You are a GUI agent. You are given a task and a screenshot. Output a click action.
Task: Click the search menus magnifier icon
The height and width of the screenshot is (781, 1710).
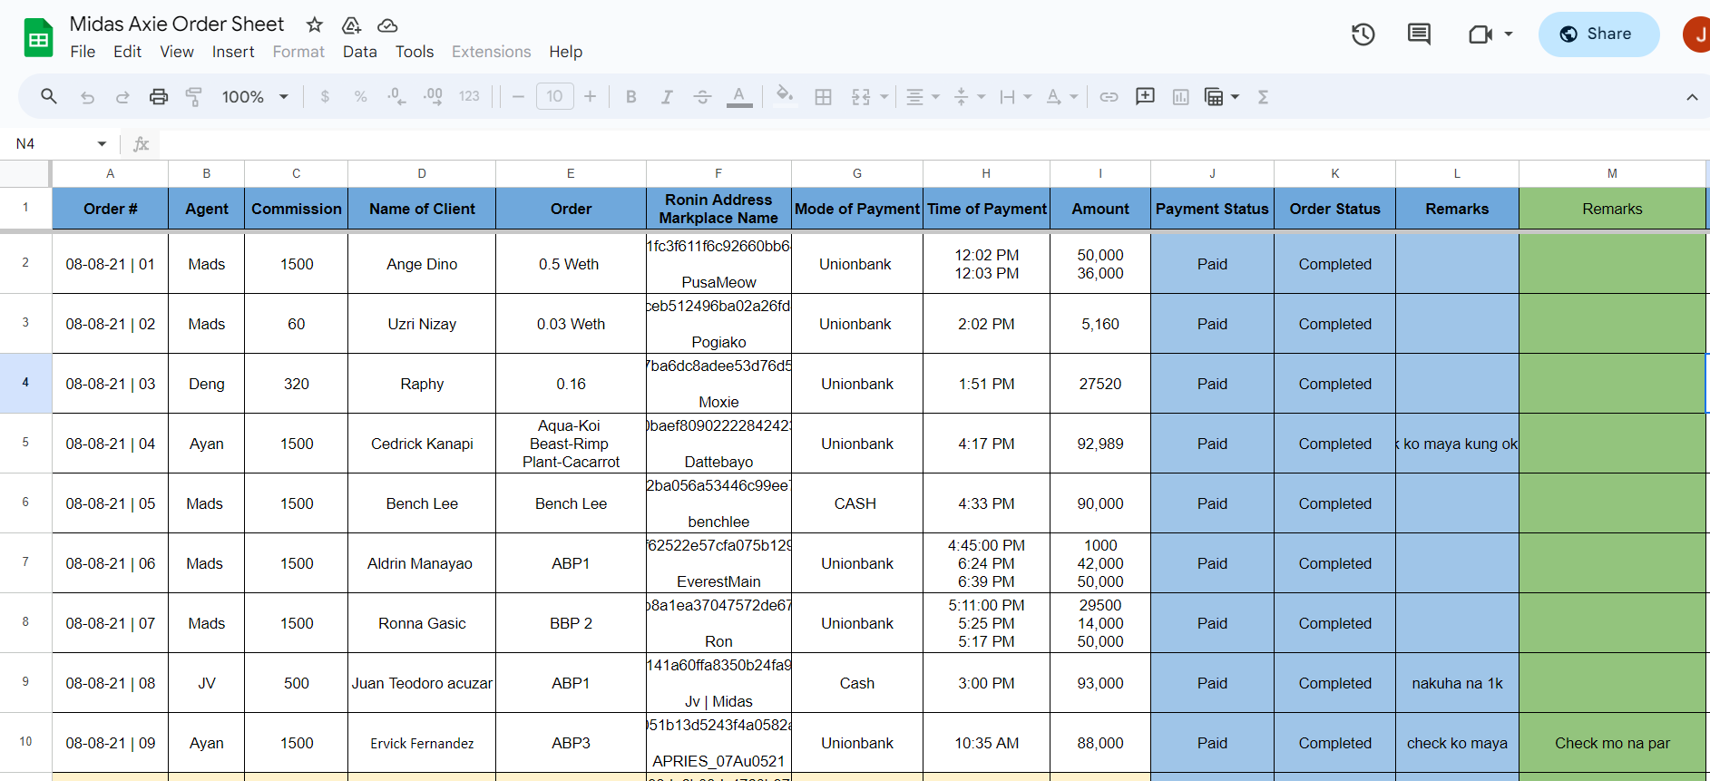click(49, 96)
